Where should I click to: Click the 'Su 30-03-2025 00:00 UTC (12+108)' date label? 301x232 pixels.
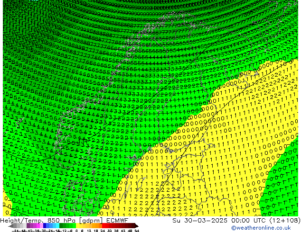point(236,220)
